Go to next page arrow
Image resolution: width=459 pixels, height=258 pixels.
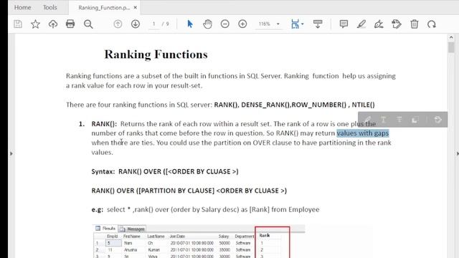(136, 24)
